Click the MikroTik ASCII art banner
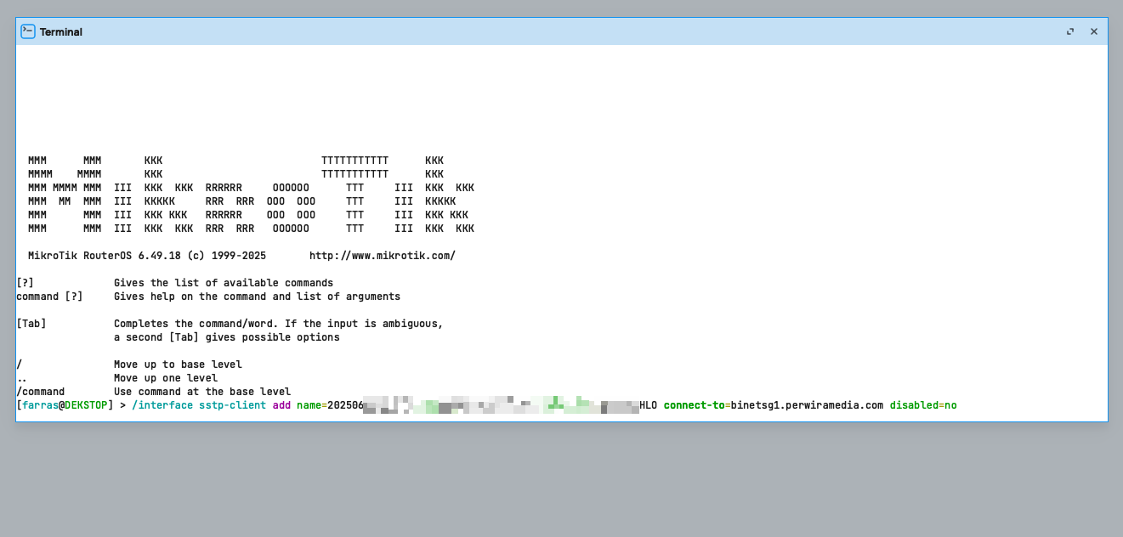The height and width of the screenshot is (537, 1123). (251, 195)
